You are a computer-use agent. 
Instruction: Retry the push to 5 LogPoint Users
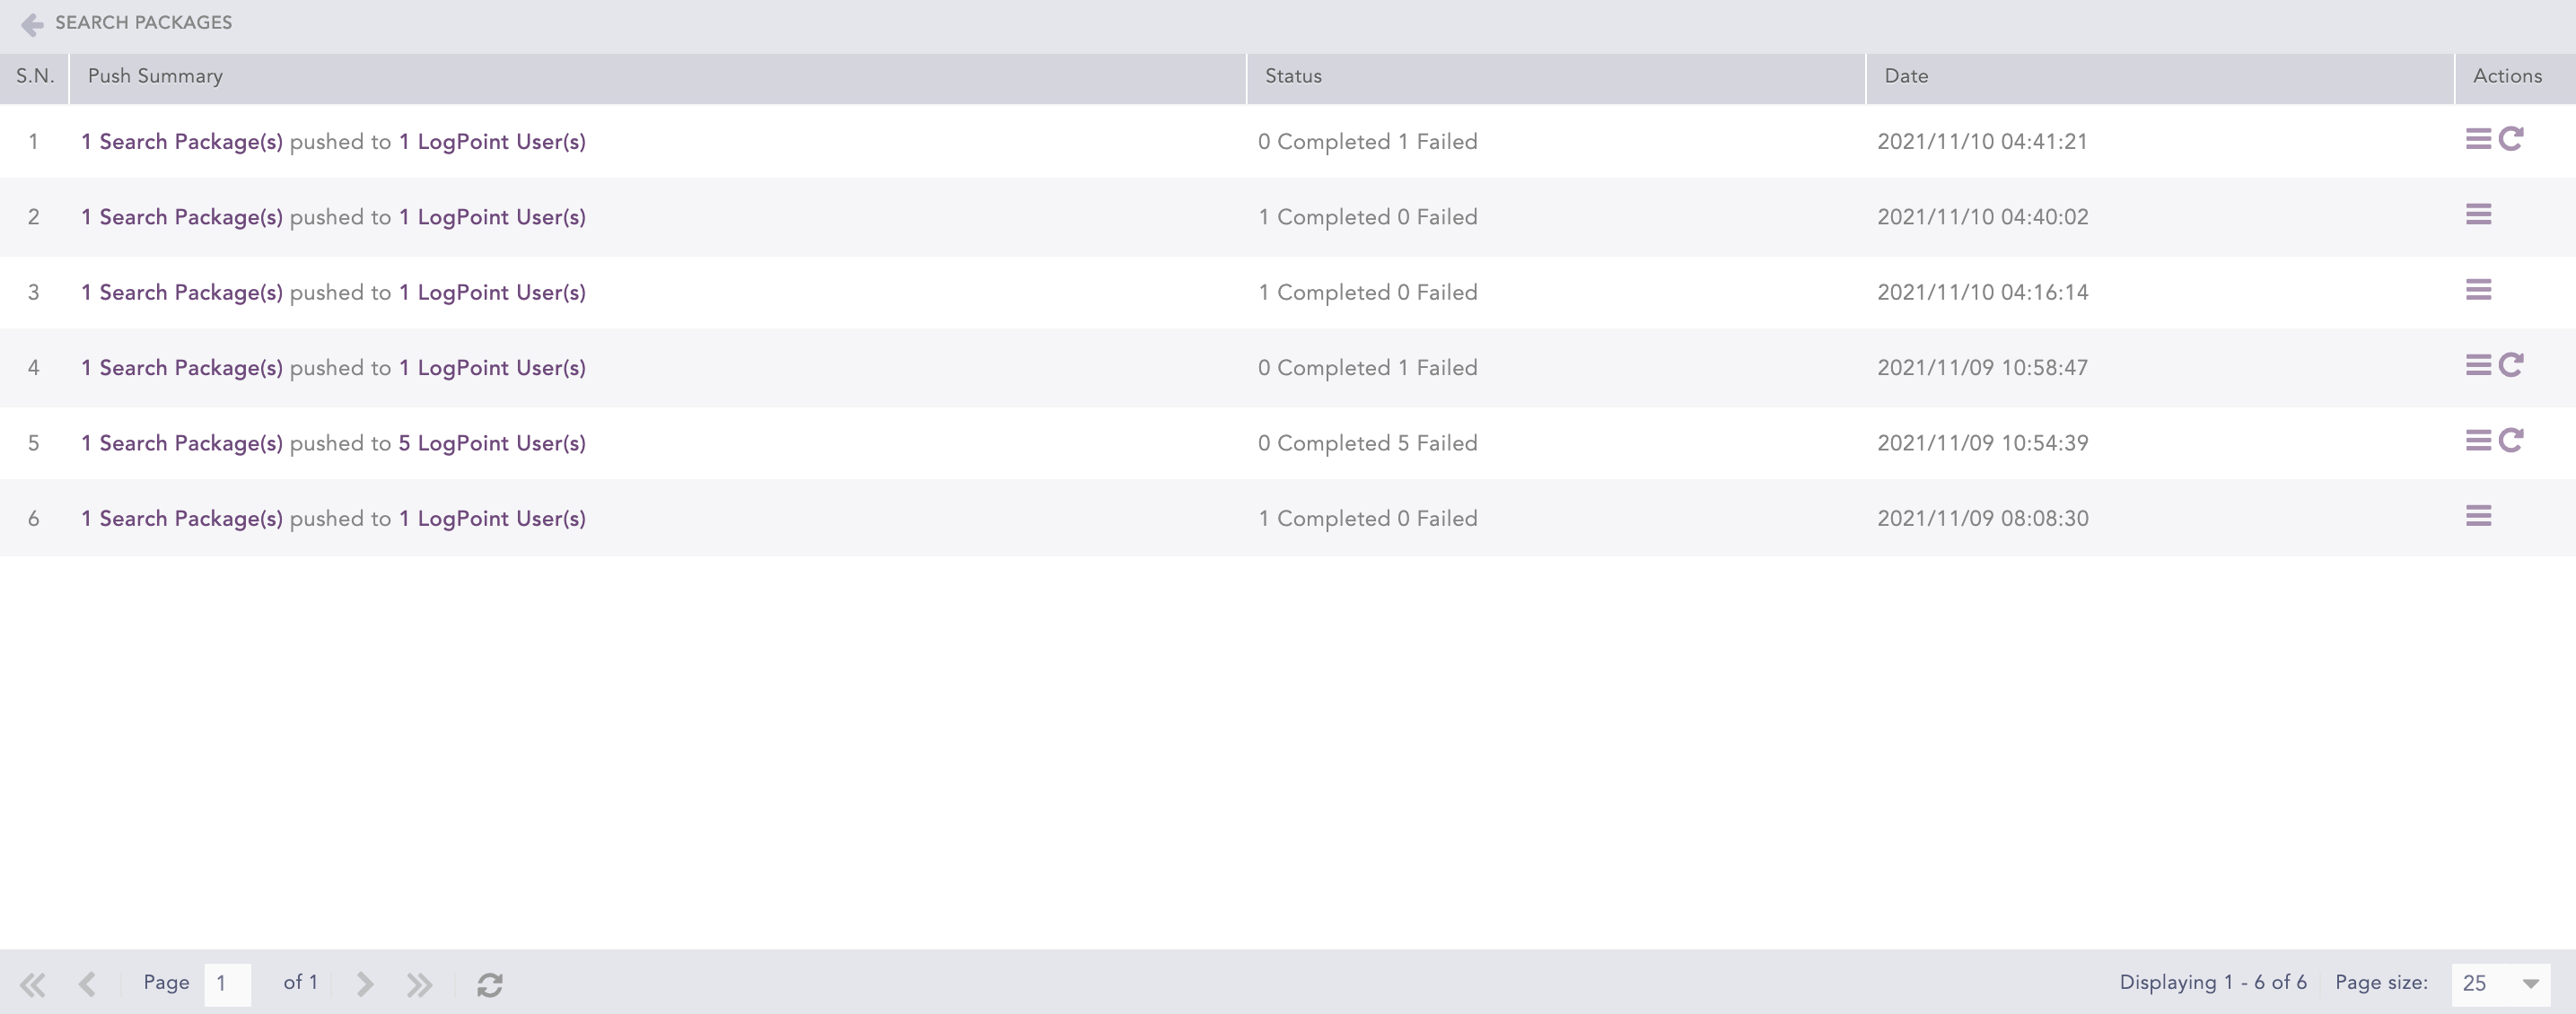[2511, 440]
